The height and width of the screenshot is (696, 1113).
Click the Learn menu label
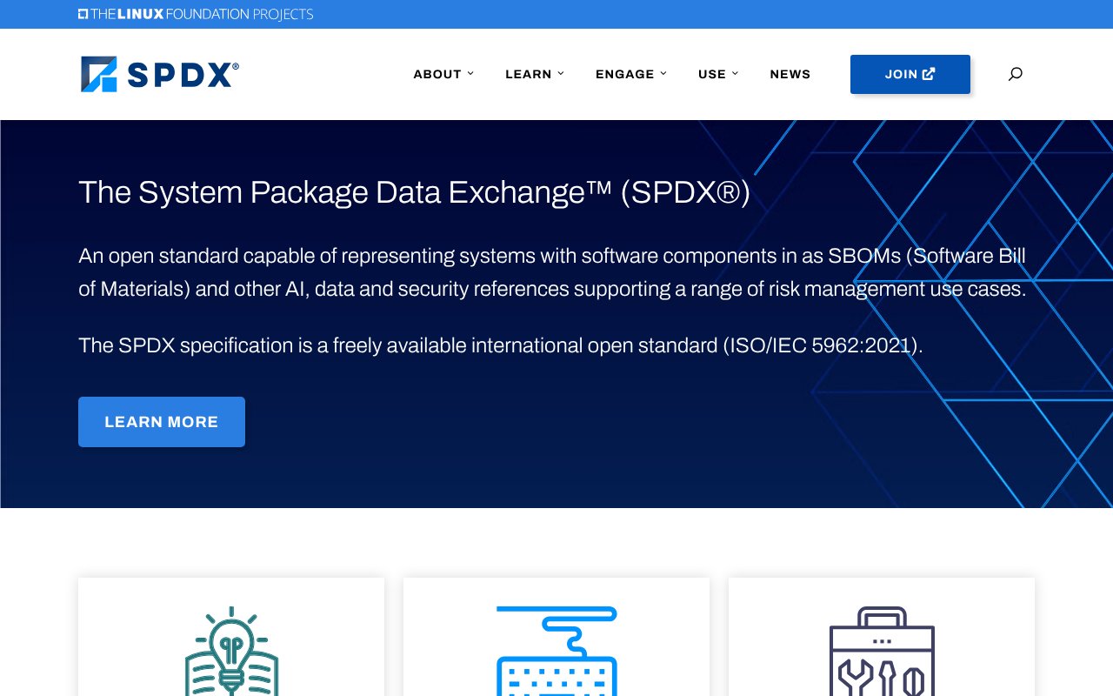[x=528, y=74]
